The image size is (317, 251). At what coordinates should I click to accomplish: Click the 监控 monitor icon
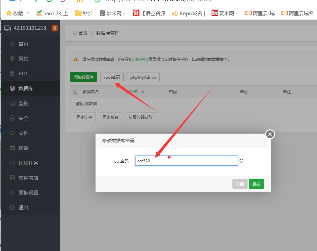[12, 103]
